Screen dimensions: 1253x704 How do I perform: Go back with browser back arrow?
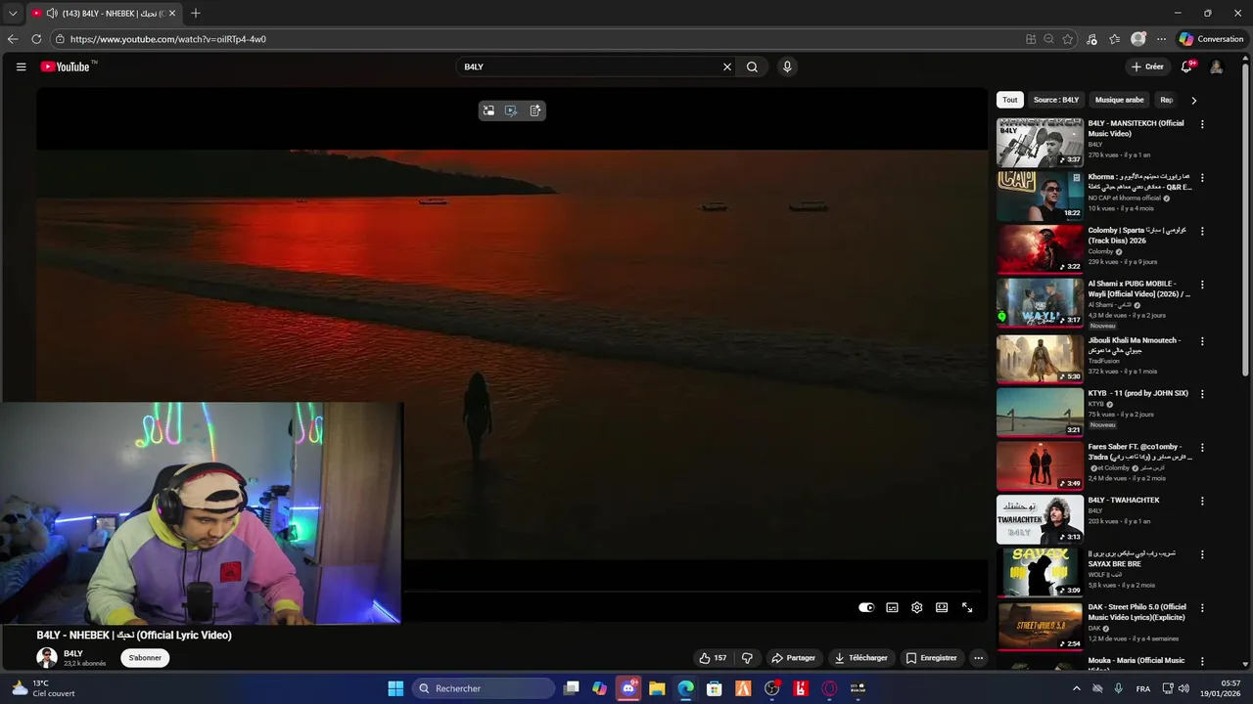click(13, 39)
